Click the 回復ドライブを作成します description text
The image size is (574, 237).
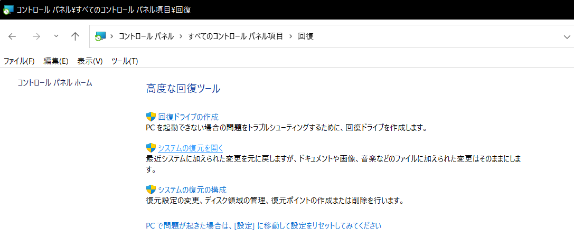point(286,128)
